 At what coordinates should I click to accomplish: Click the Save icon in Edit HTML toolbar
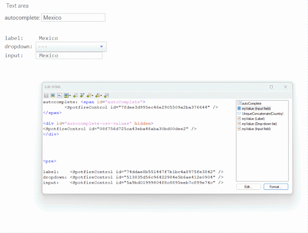[x=46, y=95]
